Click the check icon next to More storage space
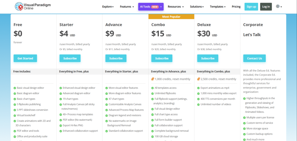Viewport: 297px width, 141px height. [x=244, y=129]
